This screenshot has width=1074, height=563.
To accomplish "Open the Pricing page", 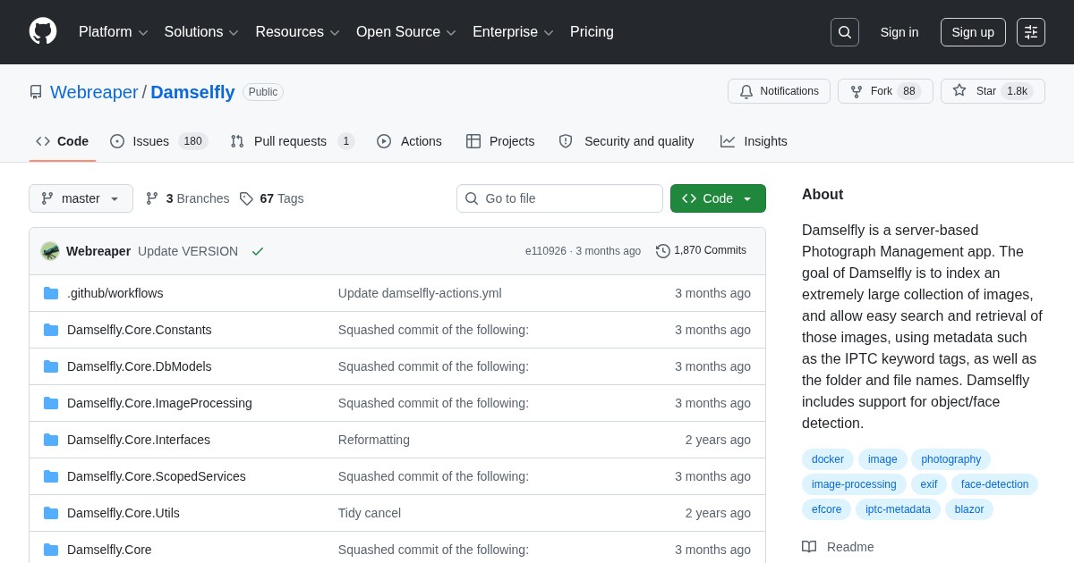I will click(592, 32).
